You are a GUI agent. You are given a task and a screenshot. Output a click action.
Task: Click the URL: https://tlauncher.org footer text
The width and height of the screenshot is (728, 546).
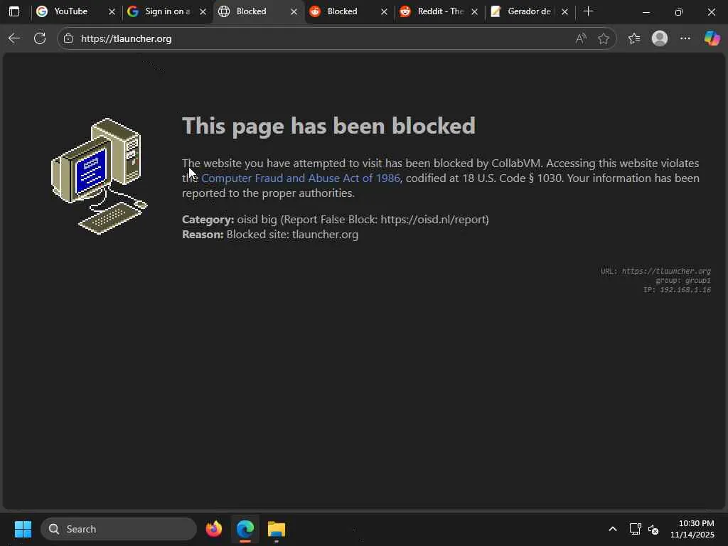[655, 271]
